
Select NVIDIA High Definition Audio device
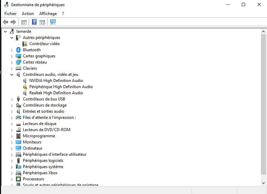tap(56, 81)
